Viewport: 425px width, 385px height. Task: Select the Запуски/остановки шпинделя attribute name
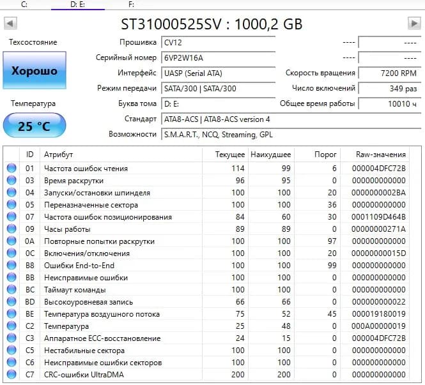click(x=97, y=193)
